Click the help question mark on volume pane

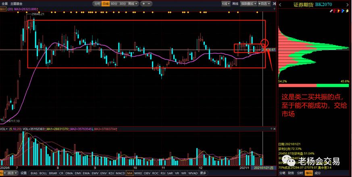[x=271, y=129]
